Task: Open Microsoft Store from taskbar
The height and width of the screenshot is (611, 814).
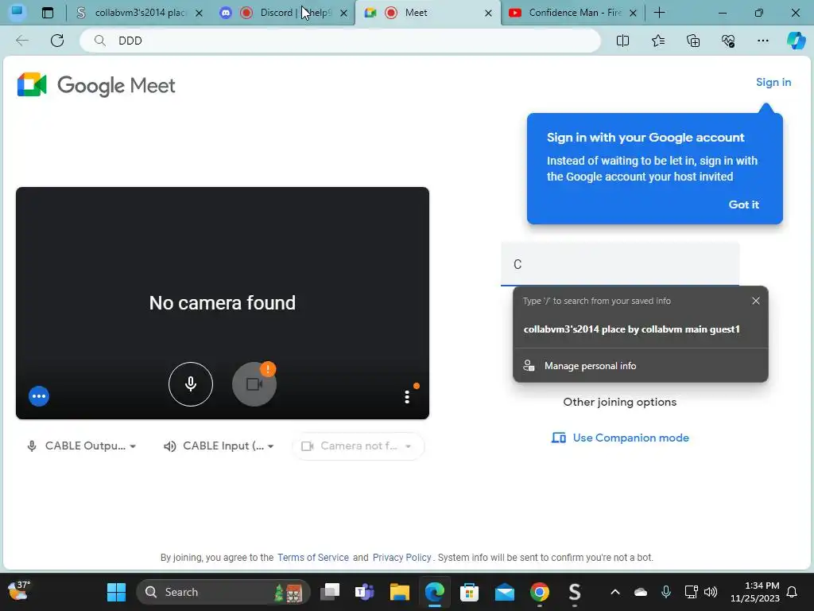Action: point(469,592)
